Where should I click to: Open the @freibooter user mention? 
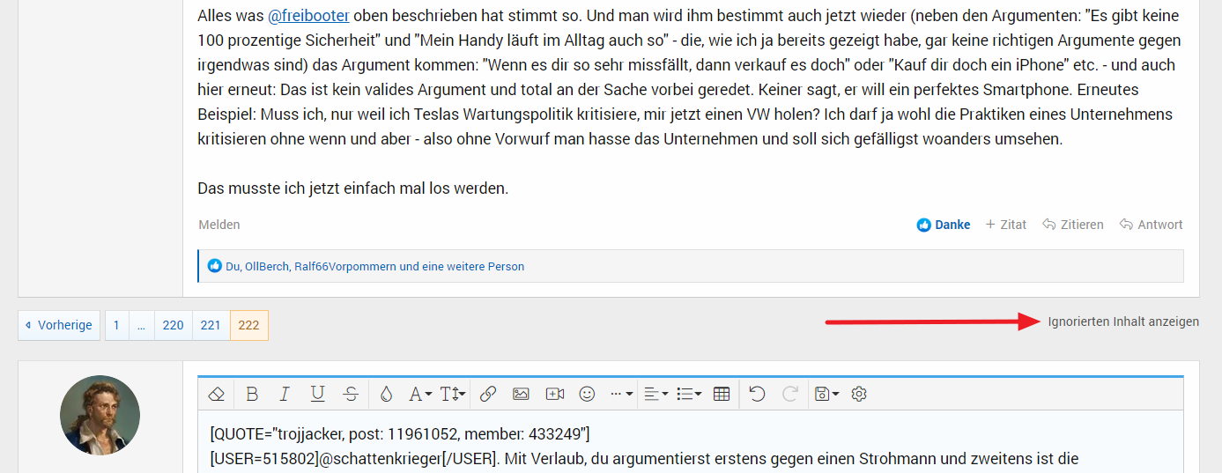pos(308,16)
